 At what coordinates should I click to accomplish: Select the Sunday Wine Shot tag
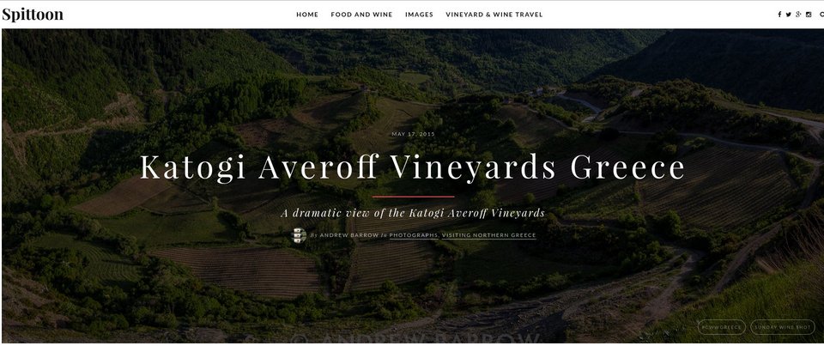tap(783, 327)
